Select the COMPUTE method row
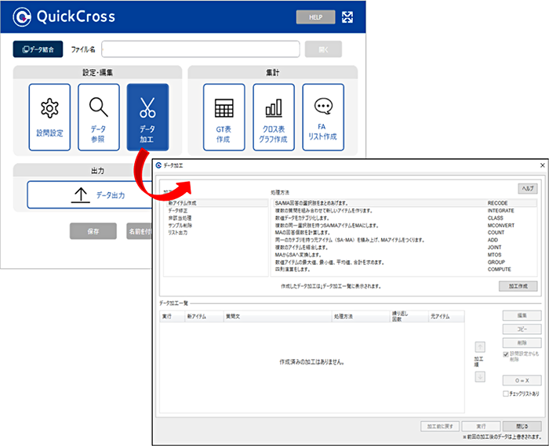Viewport: 549px width, 446px height. point(405,270)
